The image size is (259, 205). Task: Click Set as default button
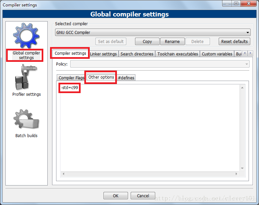(111, 41)
